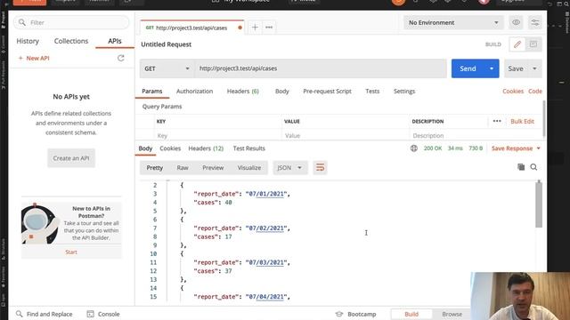Image resolution: width=570 pixels, height=320 pixels.
Task: Expand the Save button arrow options
Action: click(534, 68)
